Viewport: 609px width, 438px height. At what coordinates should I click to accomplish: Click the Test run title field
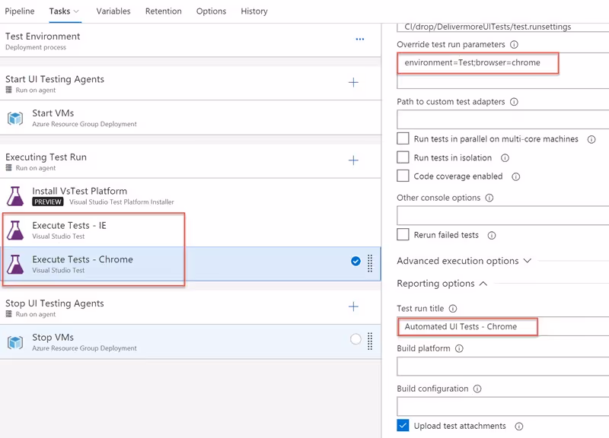pos(503,327)
